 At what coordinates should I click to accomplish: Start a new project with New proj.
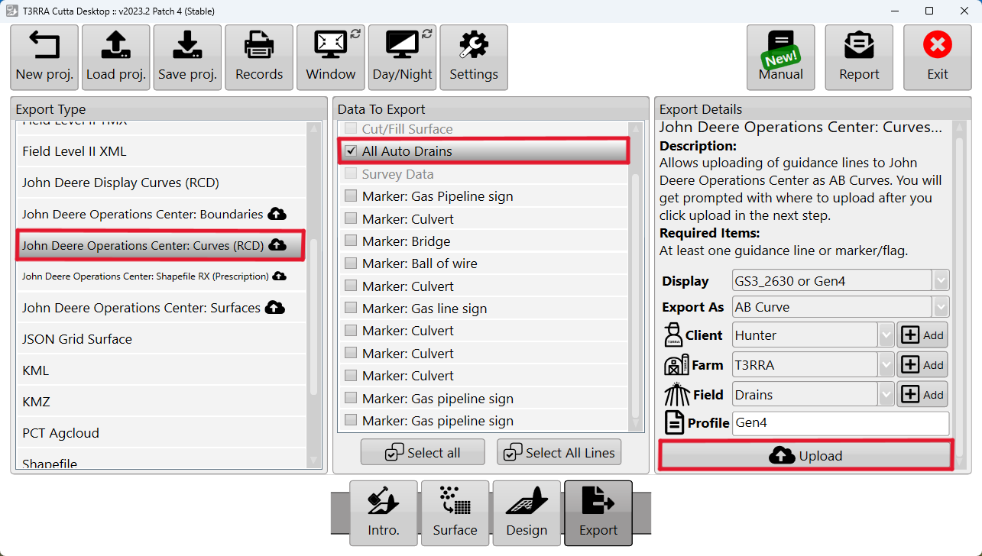[44, 57]
